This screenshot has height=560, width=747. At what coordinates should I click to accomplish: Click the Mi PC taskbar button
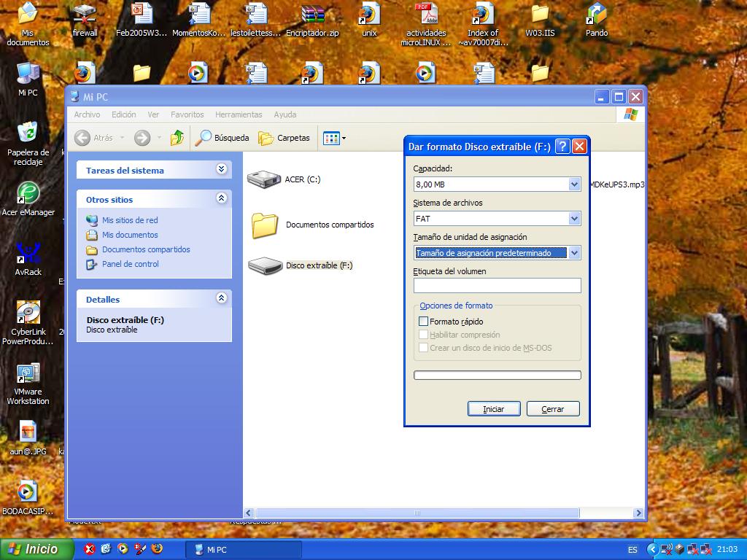[x=243, y=550]
